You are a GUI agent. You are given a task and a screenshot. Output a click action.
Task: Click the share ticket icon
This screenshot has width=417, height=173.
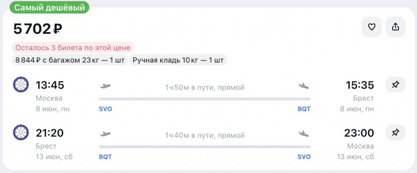pyautogui.click(x=395, y=27)
